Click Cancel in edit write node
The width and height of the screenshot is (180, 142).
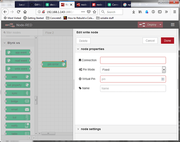(x=150, y=41)
